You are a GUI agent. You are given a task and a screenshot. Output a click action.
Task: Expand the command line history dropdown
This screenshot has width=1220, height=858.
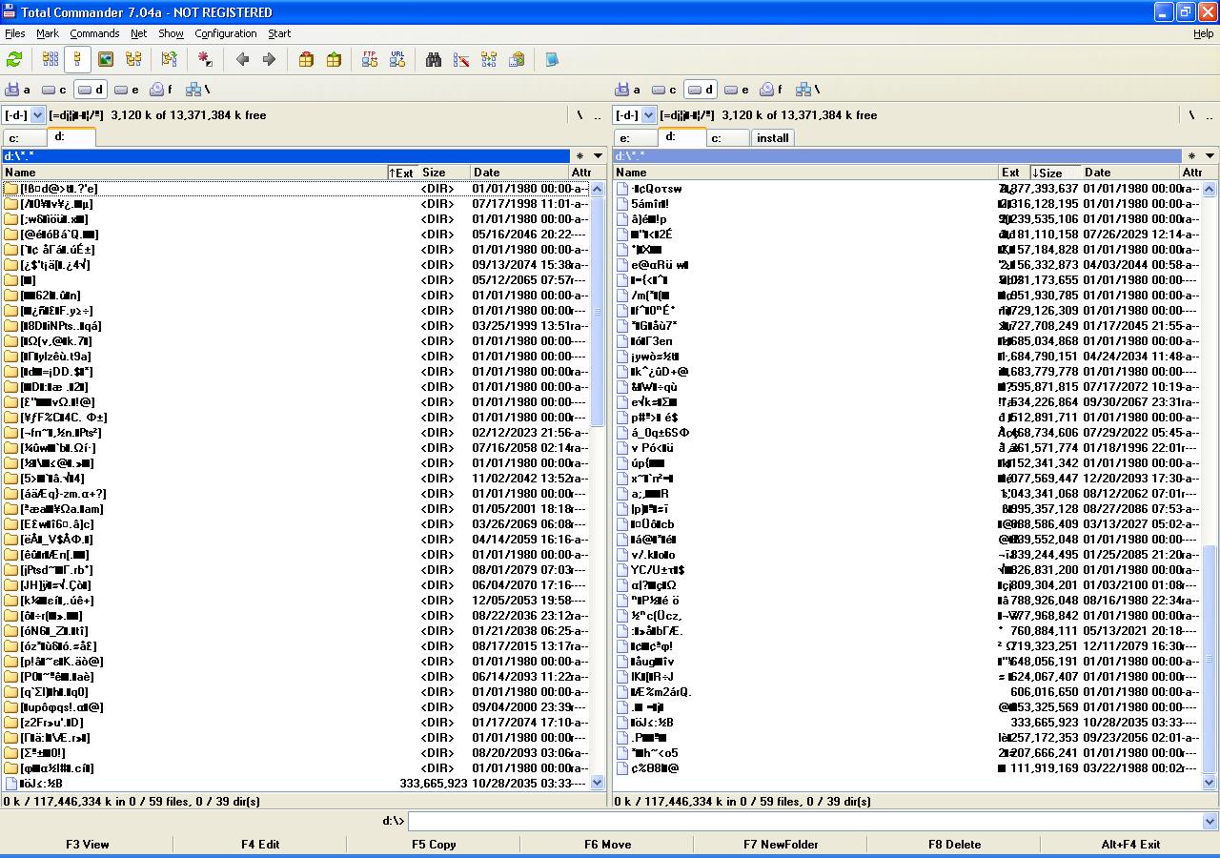[x=1210, y=821]
